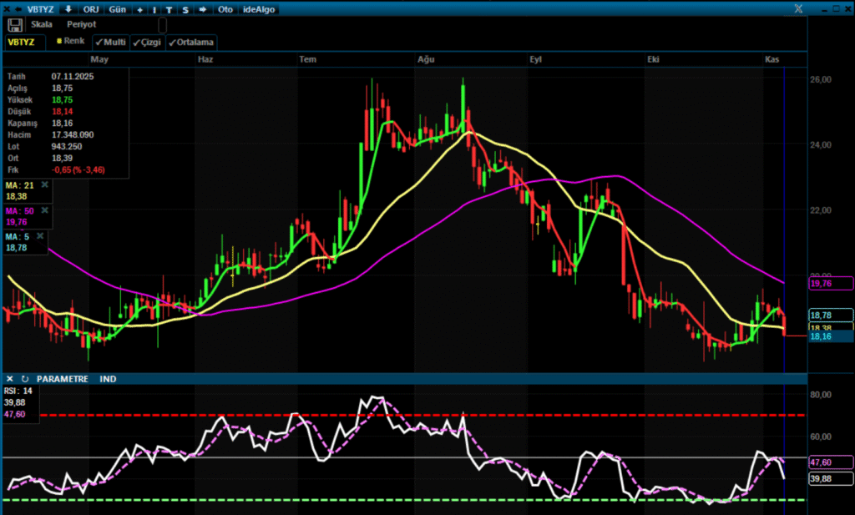Click the ideAlgo button
Viewport: 855px width, 515px height.
[259, 9]
